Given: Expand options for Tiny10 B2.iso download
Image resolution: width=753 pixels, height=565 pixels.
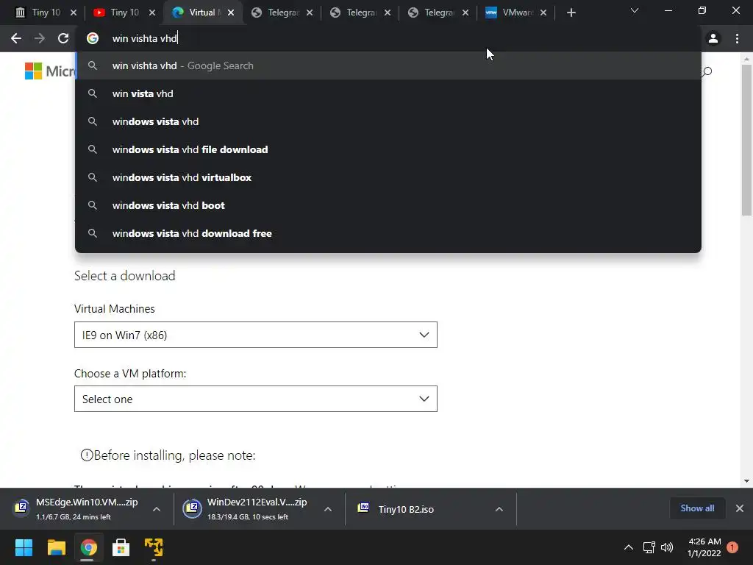Looking at the screenshot, I should tap(499, 509).
